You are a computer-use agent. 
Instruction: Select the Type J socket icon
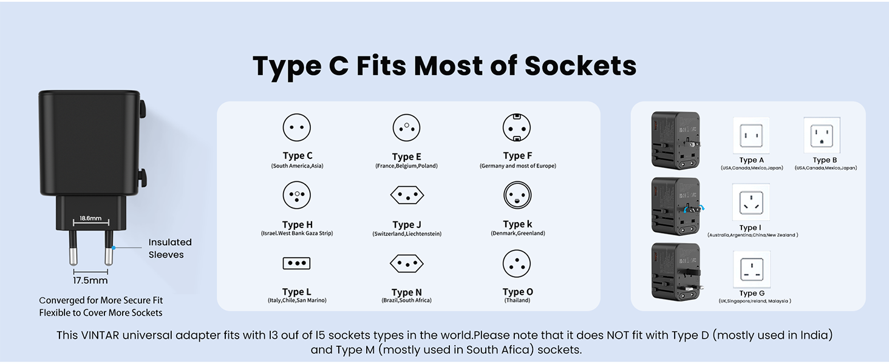[x=407, y=195]
